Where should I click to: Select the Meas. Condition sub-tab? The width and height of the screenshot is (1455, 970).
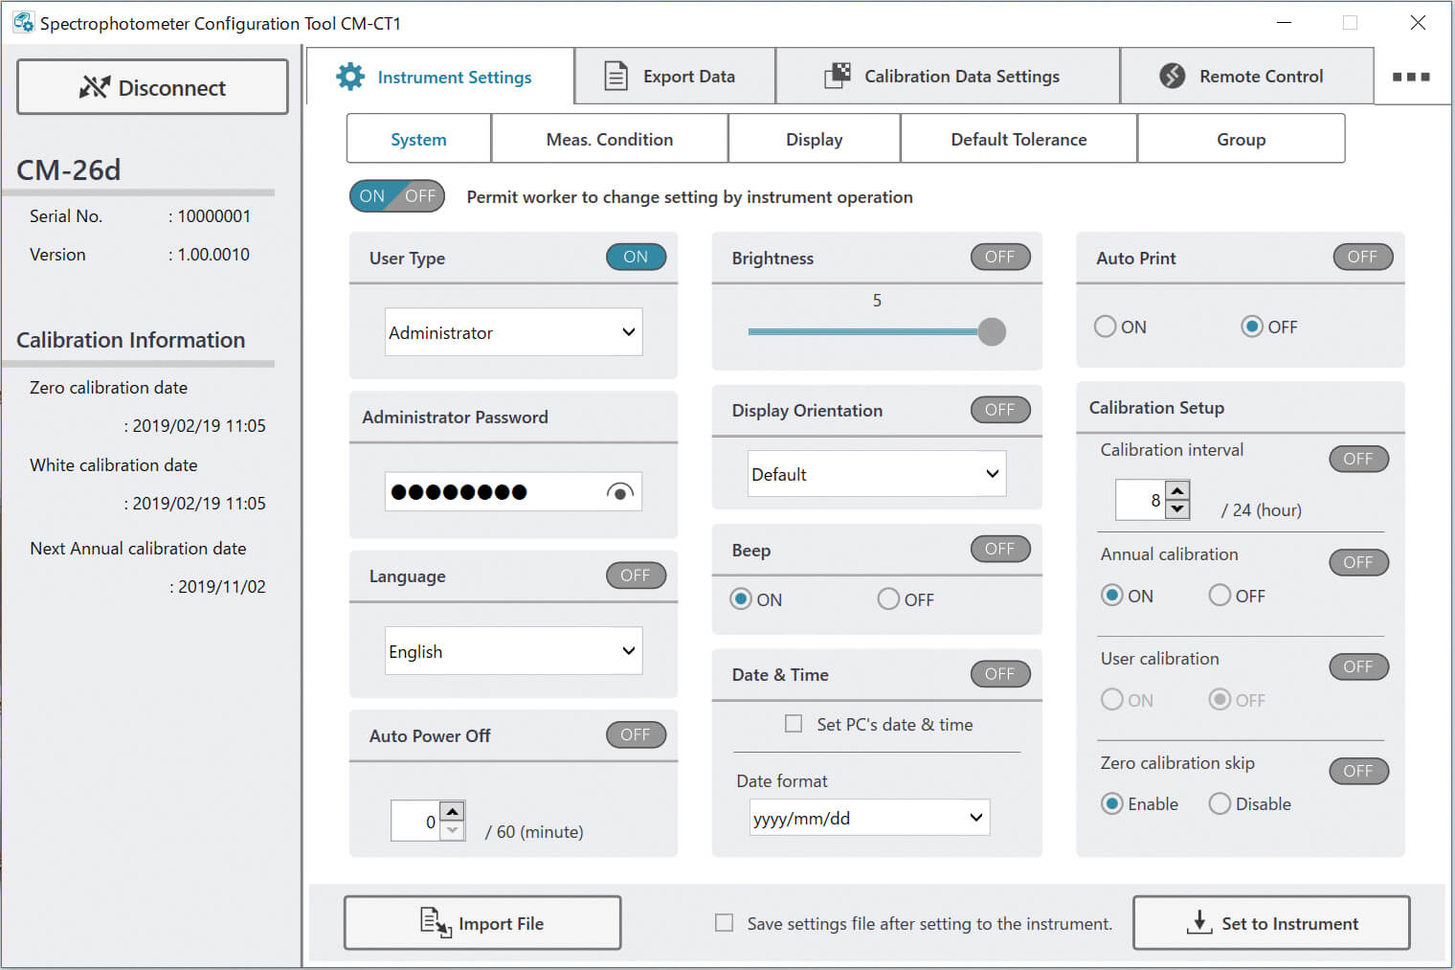click(610, 139)
